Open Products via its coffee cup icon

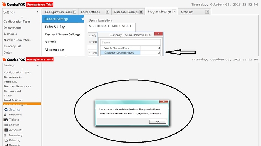tap(6, 115)
